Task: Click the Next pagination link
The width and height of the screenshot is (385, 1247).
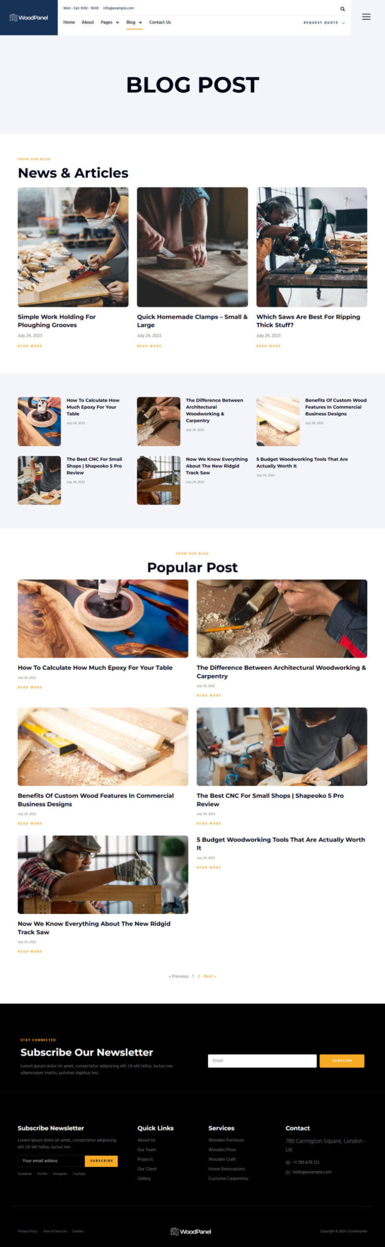Action: tap(210, 976)
